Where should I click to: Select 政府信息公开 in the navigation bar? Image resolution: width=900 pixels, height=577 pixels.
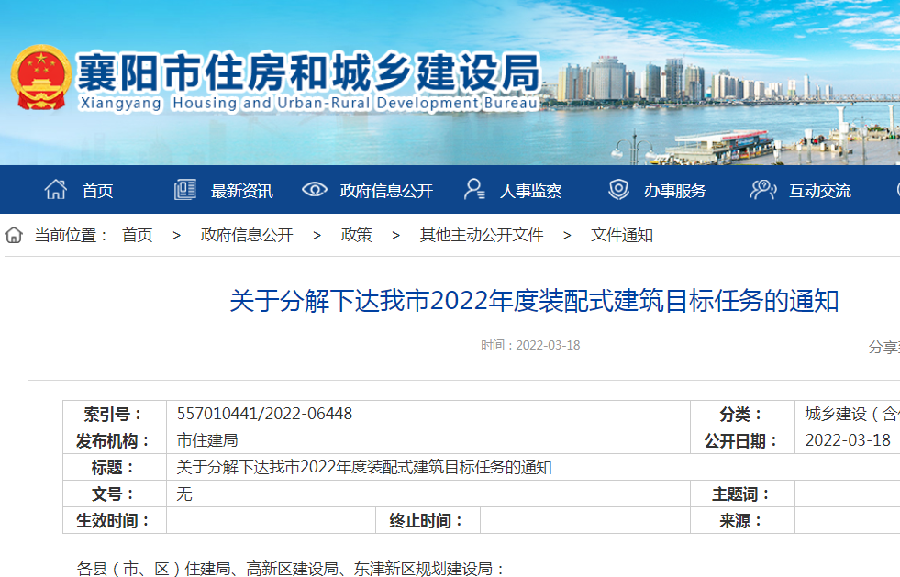tap(386, 191)
